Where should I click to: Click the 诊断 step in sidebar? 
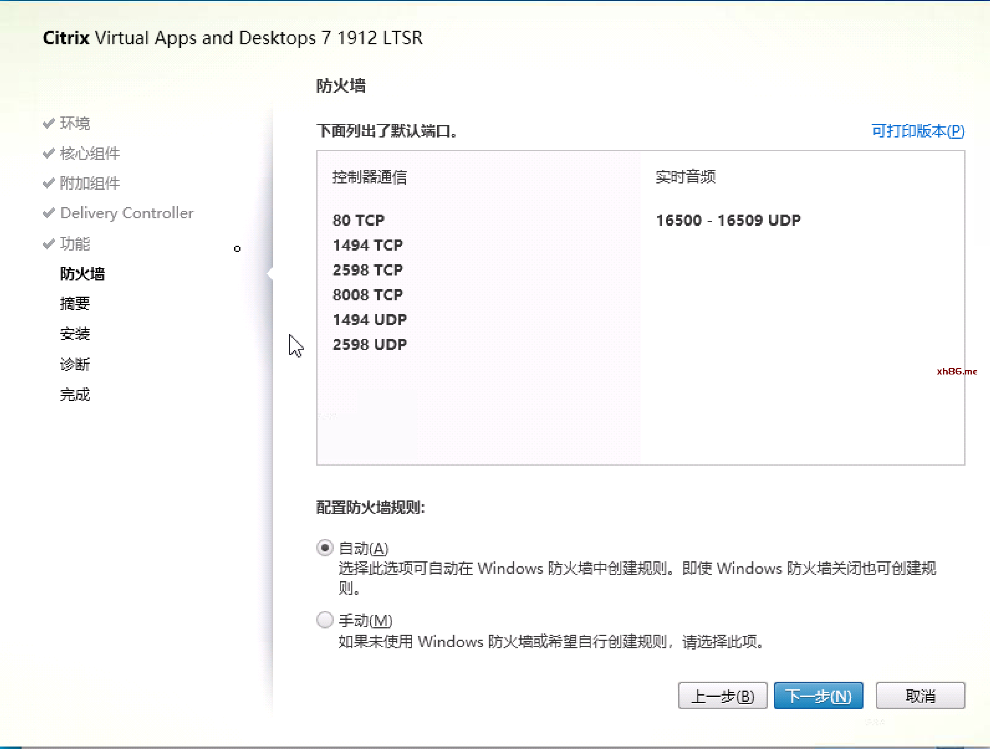(x=75, y=364)
